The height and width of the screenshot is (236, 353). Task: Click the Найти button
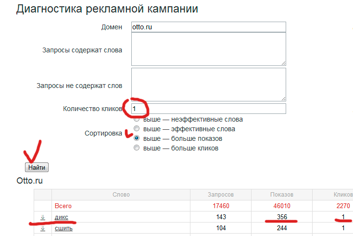[37, 167]
